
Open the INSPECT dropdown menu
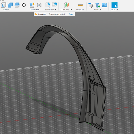(80, 10)
